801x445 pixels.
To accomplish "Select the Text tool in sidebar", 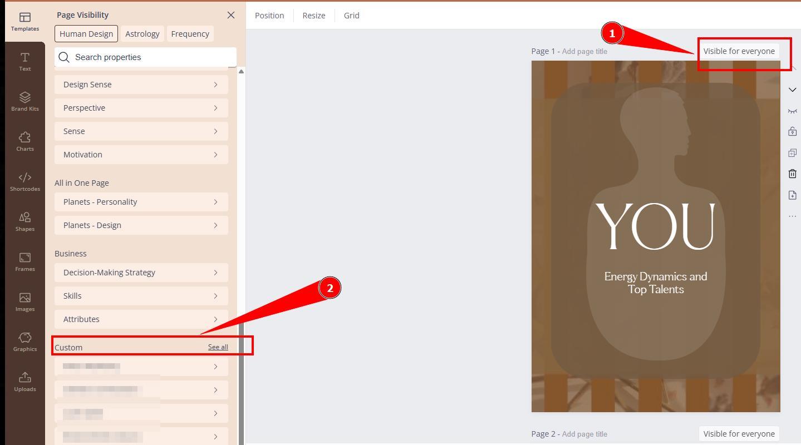I will point(25,62).
